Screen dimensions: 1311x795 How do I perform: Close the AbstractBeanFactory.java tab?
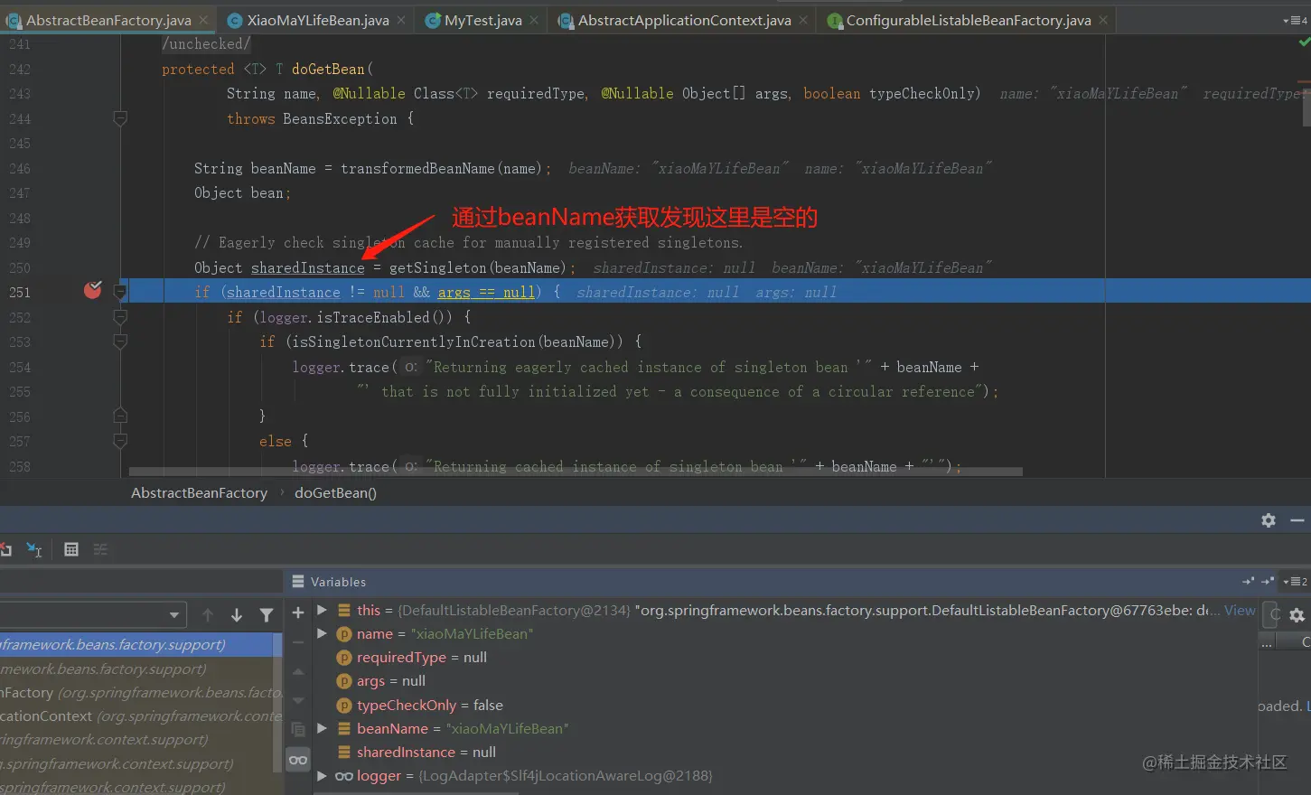click(x=203, y=20)
